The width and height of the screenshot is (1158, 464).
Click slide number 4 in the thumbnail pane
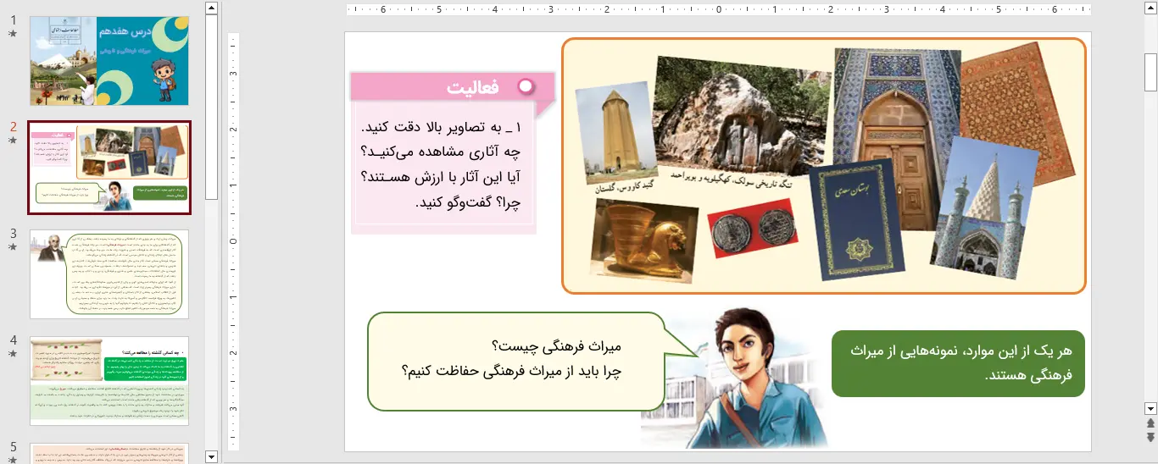tap(13, 340)
